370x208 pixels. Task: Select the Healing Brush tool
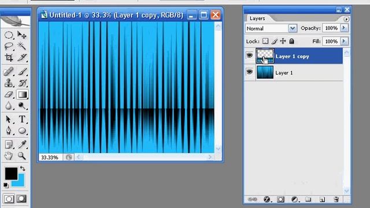point(9,72)
